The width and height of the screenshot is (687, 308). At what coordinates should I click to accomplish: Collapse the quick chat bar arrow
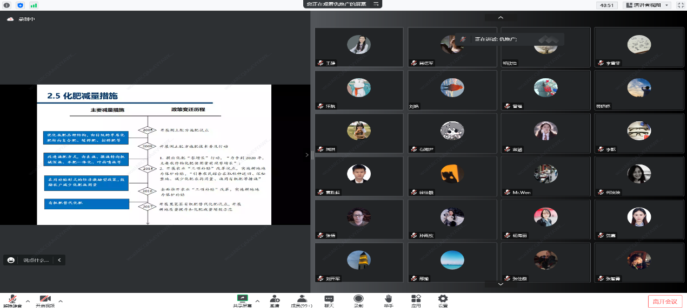[59, 260]
